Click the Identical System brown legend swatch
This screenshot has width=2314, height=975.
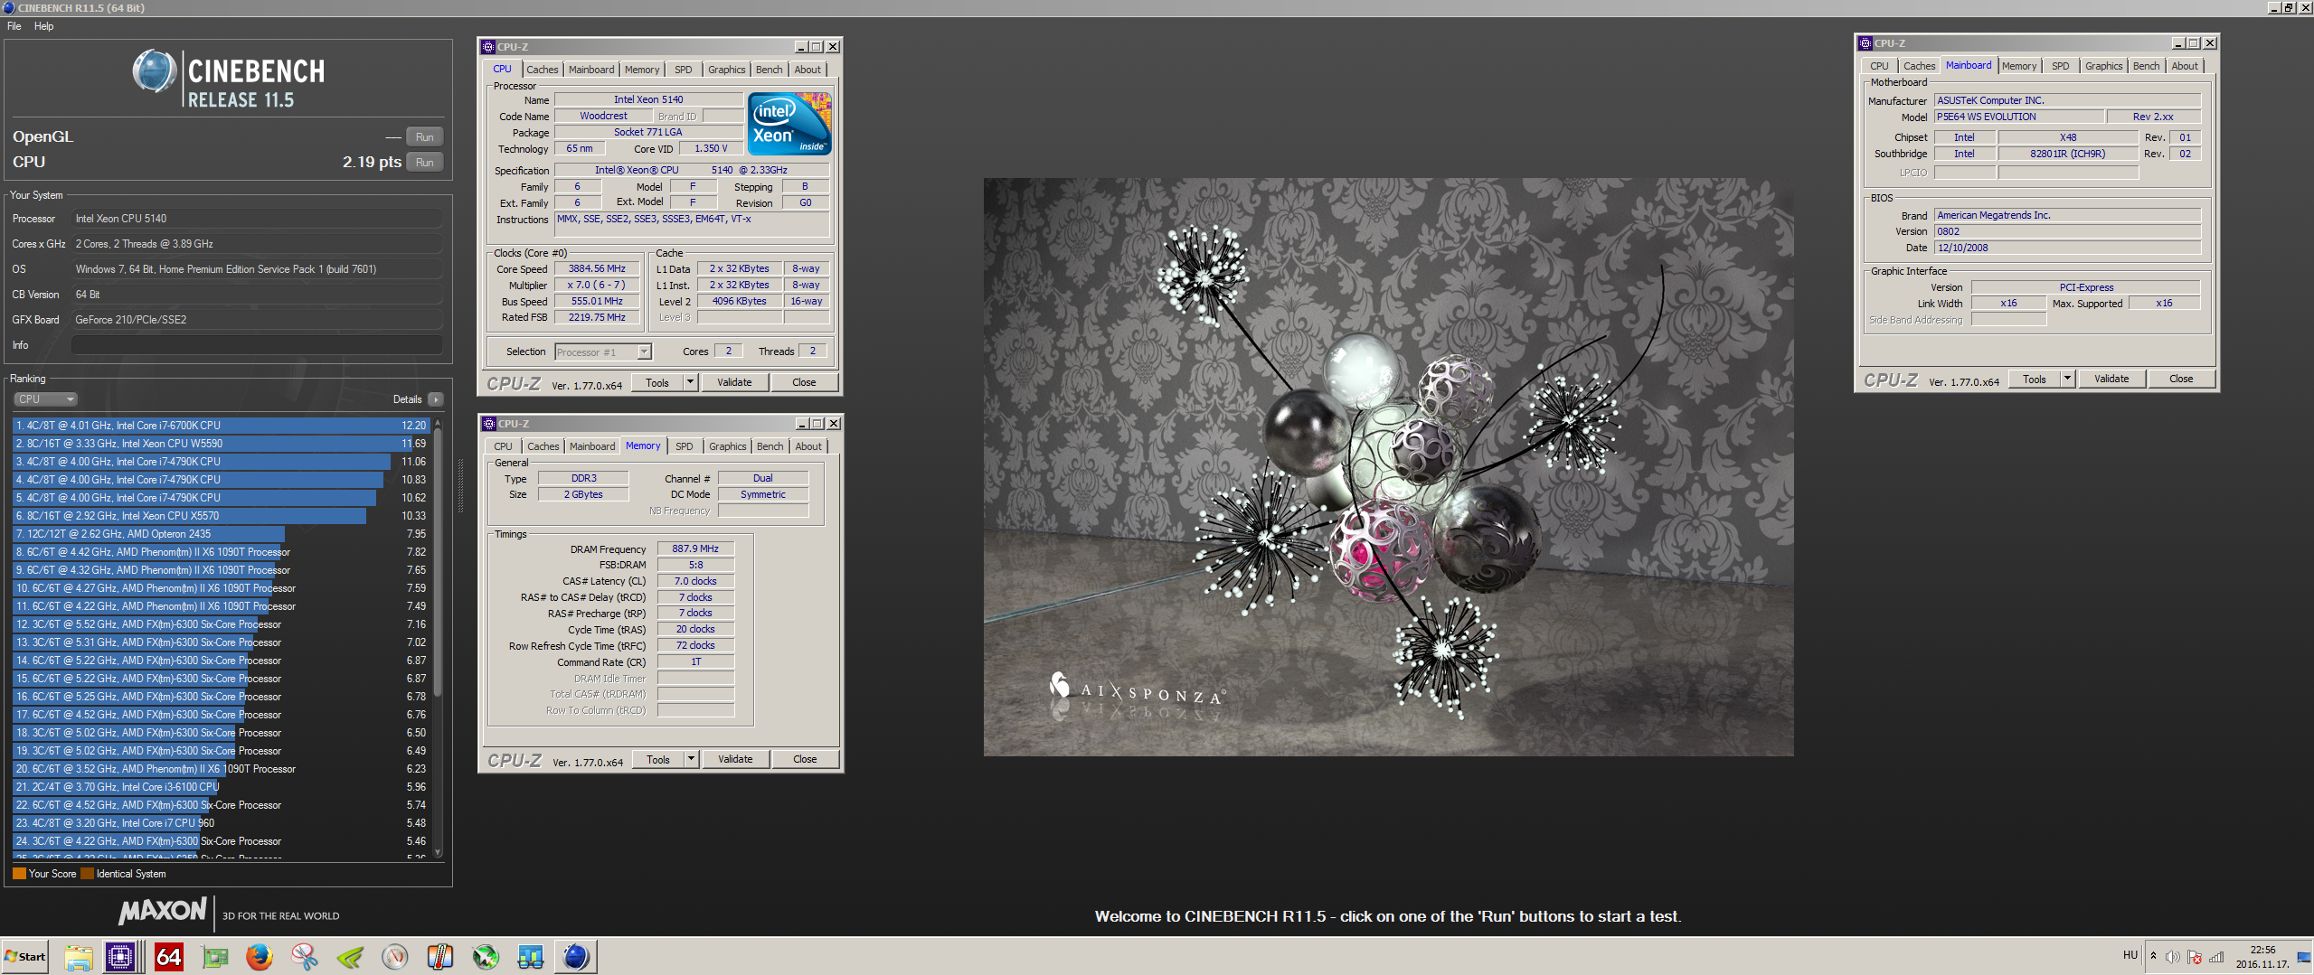point(87,874)
